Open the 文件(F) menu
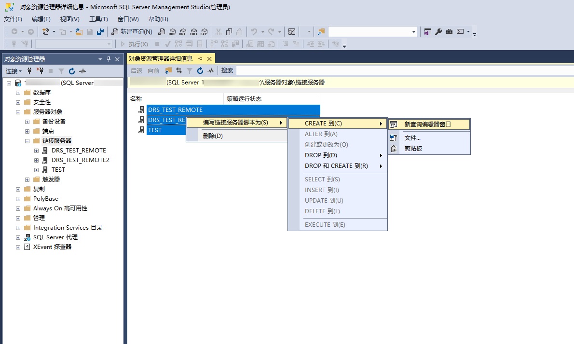The width and height of the screenshot is (574, 344). pyautogui.click(x=13, y=19)
